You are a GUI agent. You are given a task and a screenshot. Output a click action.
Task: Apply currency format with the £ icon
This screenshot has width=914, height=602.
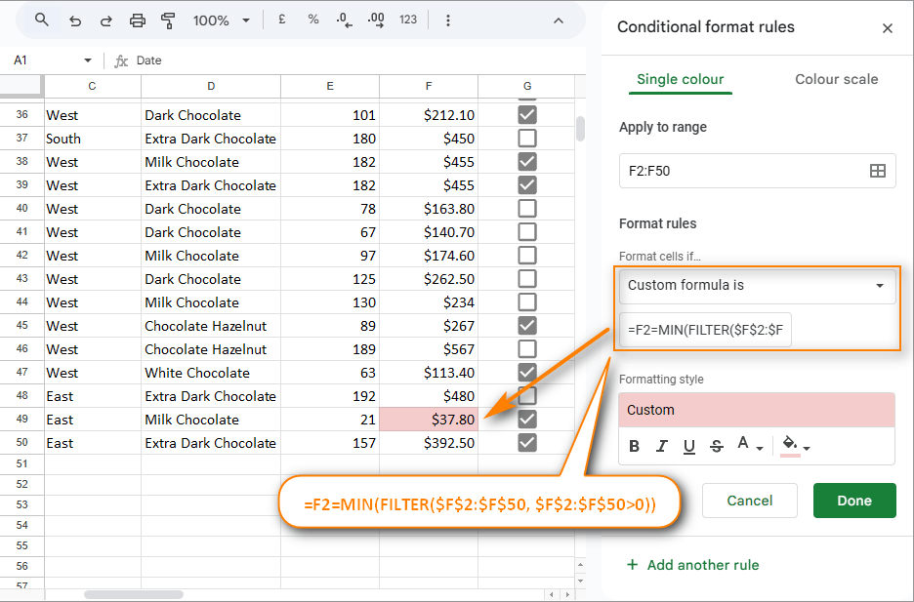(x=281, y=20)
